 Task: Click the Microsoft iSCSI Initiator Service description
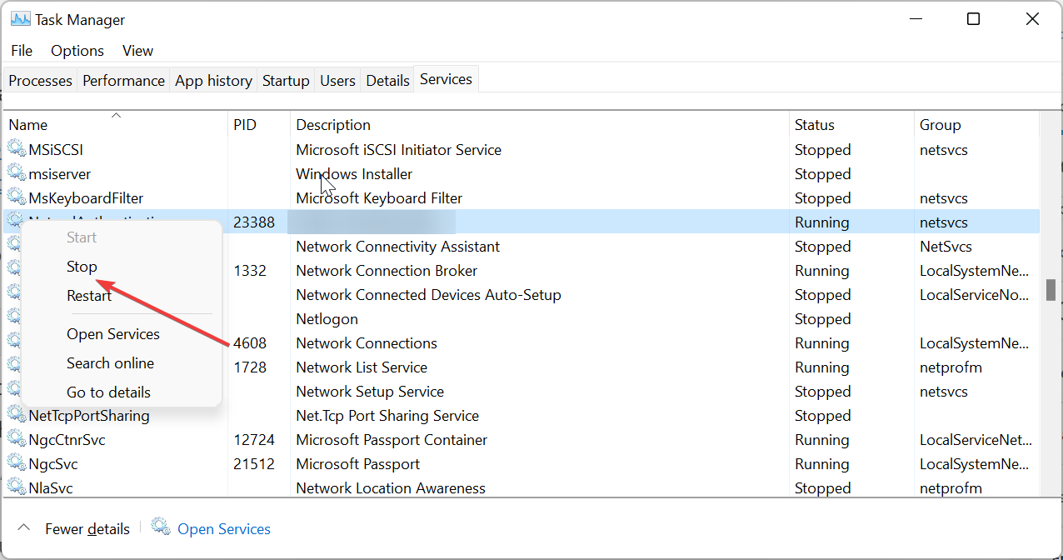[x=399, y=150]
